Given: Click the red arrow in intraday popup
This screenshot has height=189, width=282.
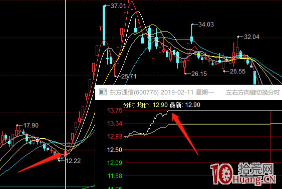Looking at the screenshot, I should click(x=184, y=133).
